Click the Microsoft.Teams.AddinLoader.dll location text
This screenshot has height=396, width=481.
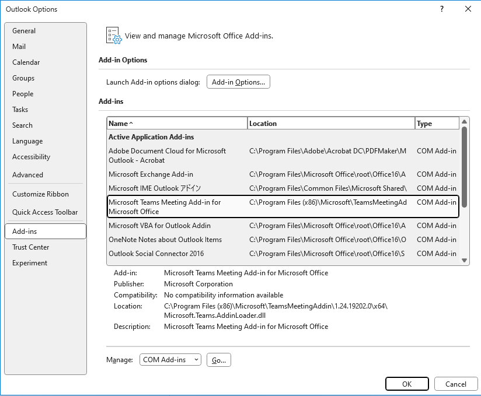coord(215,316)
